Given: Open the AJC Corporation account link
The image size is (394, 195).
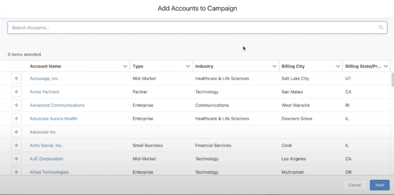Looking at the screenshot, I should point(46,159).
